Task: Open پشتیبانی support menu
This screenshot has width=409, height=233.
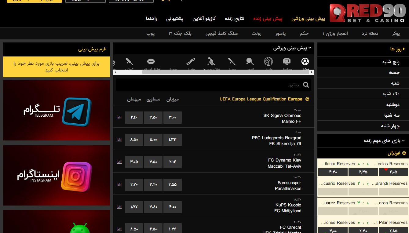Action: click(175, 19)
